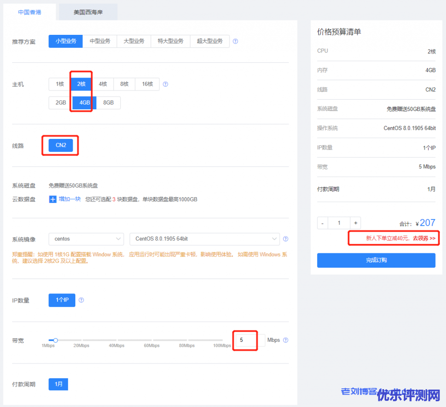
Task: Click help icon next to 1个IP button
Action: click(81, 300)
